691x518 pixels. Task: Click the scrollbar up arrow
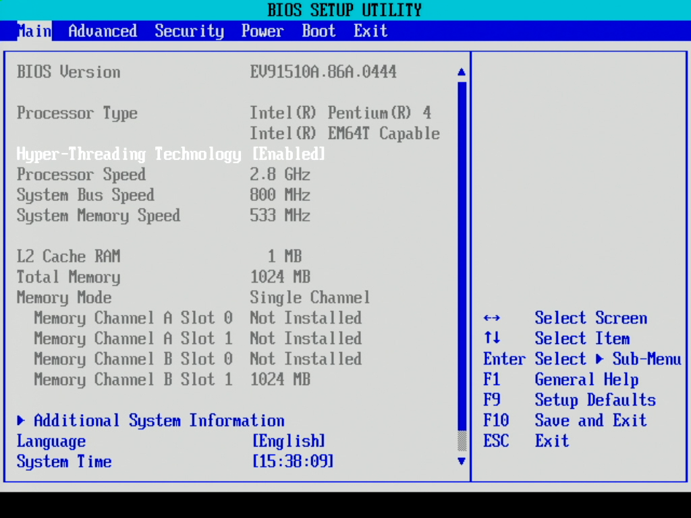click(x=462, y=72)
